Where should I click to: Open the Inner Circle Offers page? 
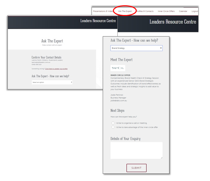pyautogui.click(x=166, y=11)
